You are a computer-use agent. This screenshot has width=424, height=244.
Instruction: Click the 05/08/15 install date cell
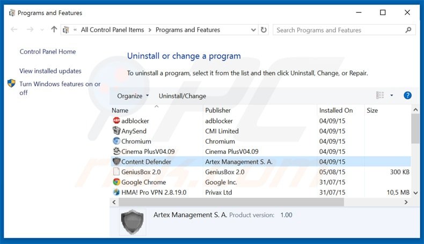click(x=332, y=172)
